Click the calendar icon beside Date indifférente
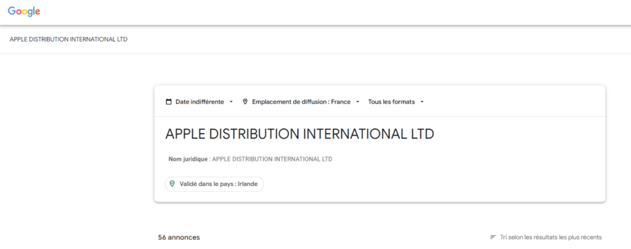631x249 pixels. [169, 102]
